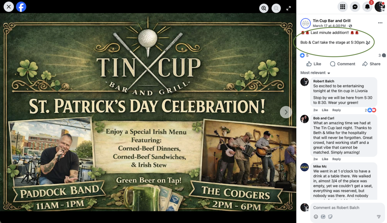
Task: Open Messenger chats
Action: (355, 6)
